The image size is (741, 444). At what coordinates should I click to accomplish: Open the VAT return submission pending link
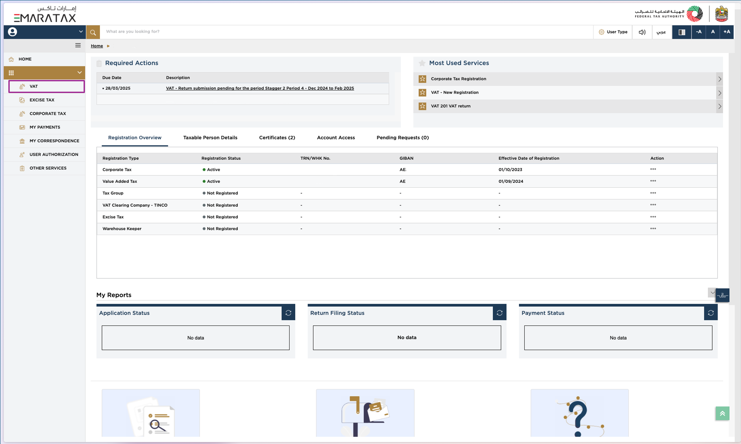pos(260,88)
